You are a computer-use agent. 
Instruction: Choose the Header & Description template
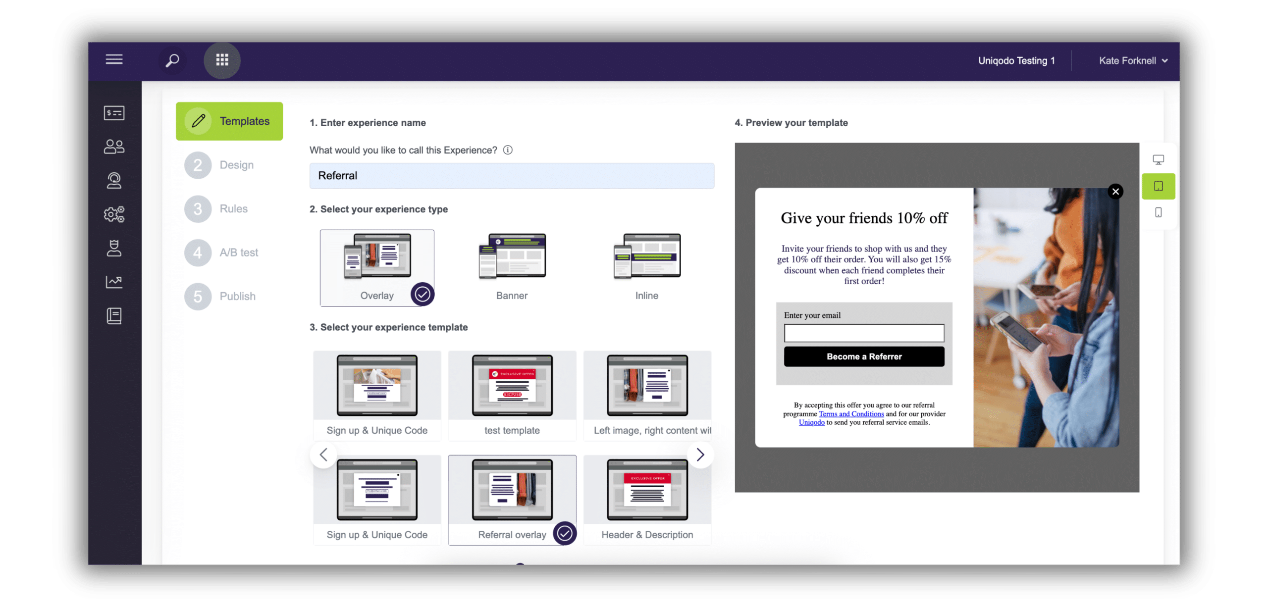click(647, 500)
